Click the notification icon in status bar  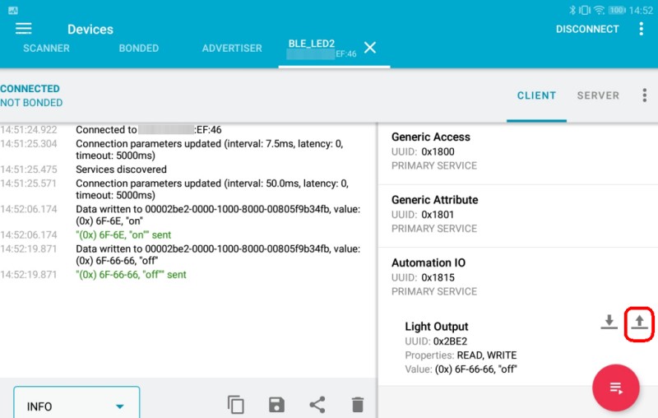click(13, 11)
